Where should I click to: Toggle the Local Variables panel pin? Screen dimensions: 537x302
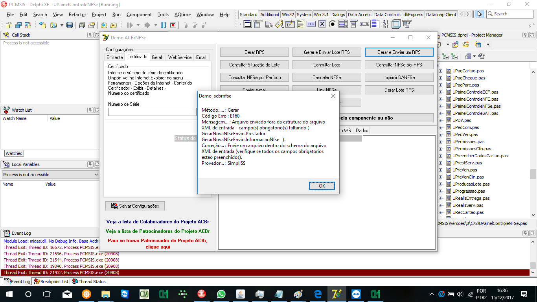[x=90, y=164]
